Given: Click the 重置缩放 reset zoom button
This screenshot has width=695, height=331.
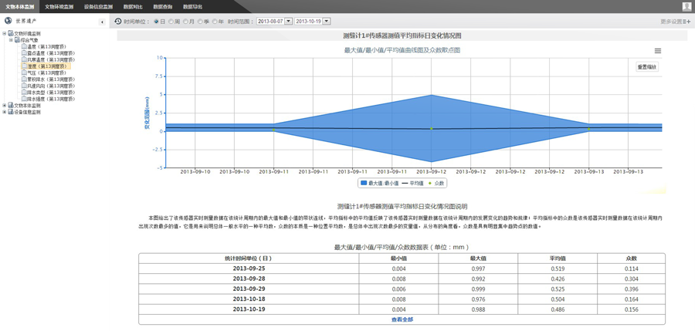Looking at the screenshot, I should 646,67.
